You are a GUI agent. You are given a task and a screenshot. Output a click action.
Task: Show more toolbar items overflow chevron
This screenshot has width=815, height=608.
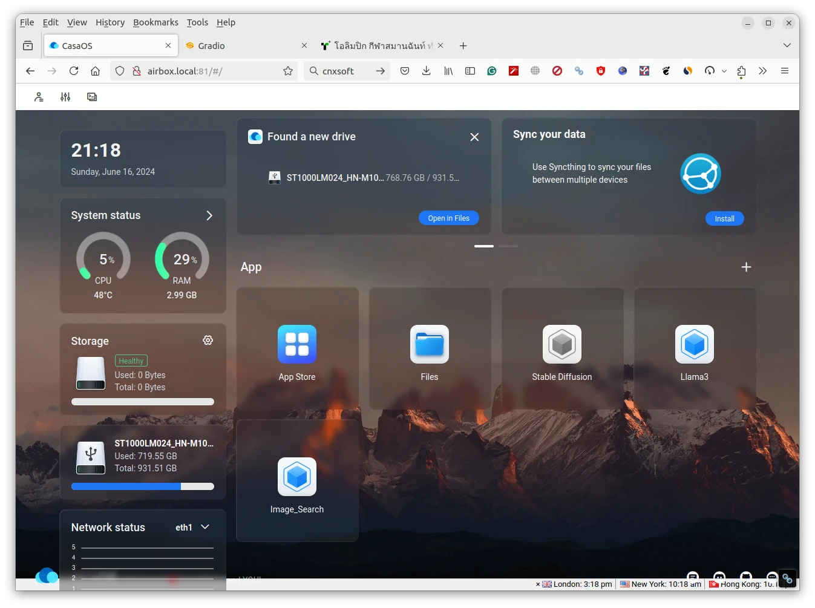tap(763, 71)
